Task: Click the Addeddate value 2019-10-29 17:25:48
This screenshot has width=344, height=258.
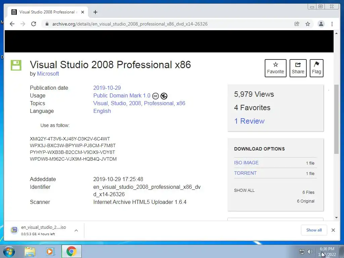Action: pyautogui.click(x=118, y=179)
